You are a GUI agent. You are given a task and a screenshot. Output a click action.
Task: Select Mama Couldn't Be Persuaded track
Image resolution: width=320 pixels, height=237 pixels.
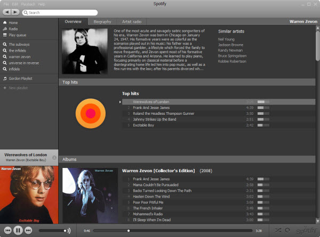point(219,185)
